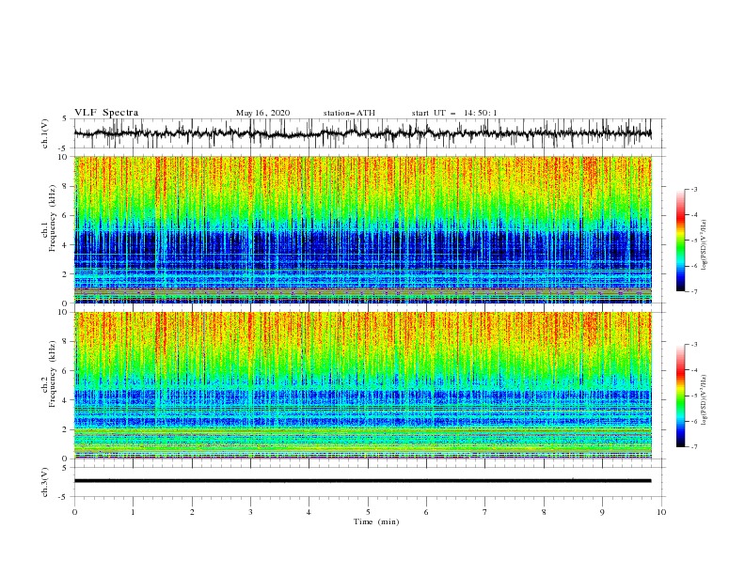Click the ch.2 'log(PSD)(V²/Hz)' colorbar label
The image size is (745, 575).
tap(705, 400)
